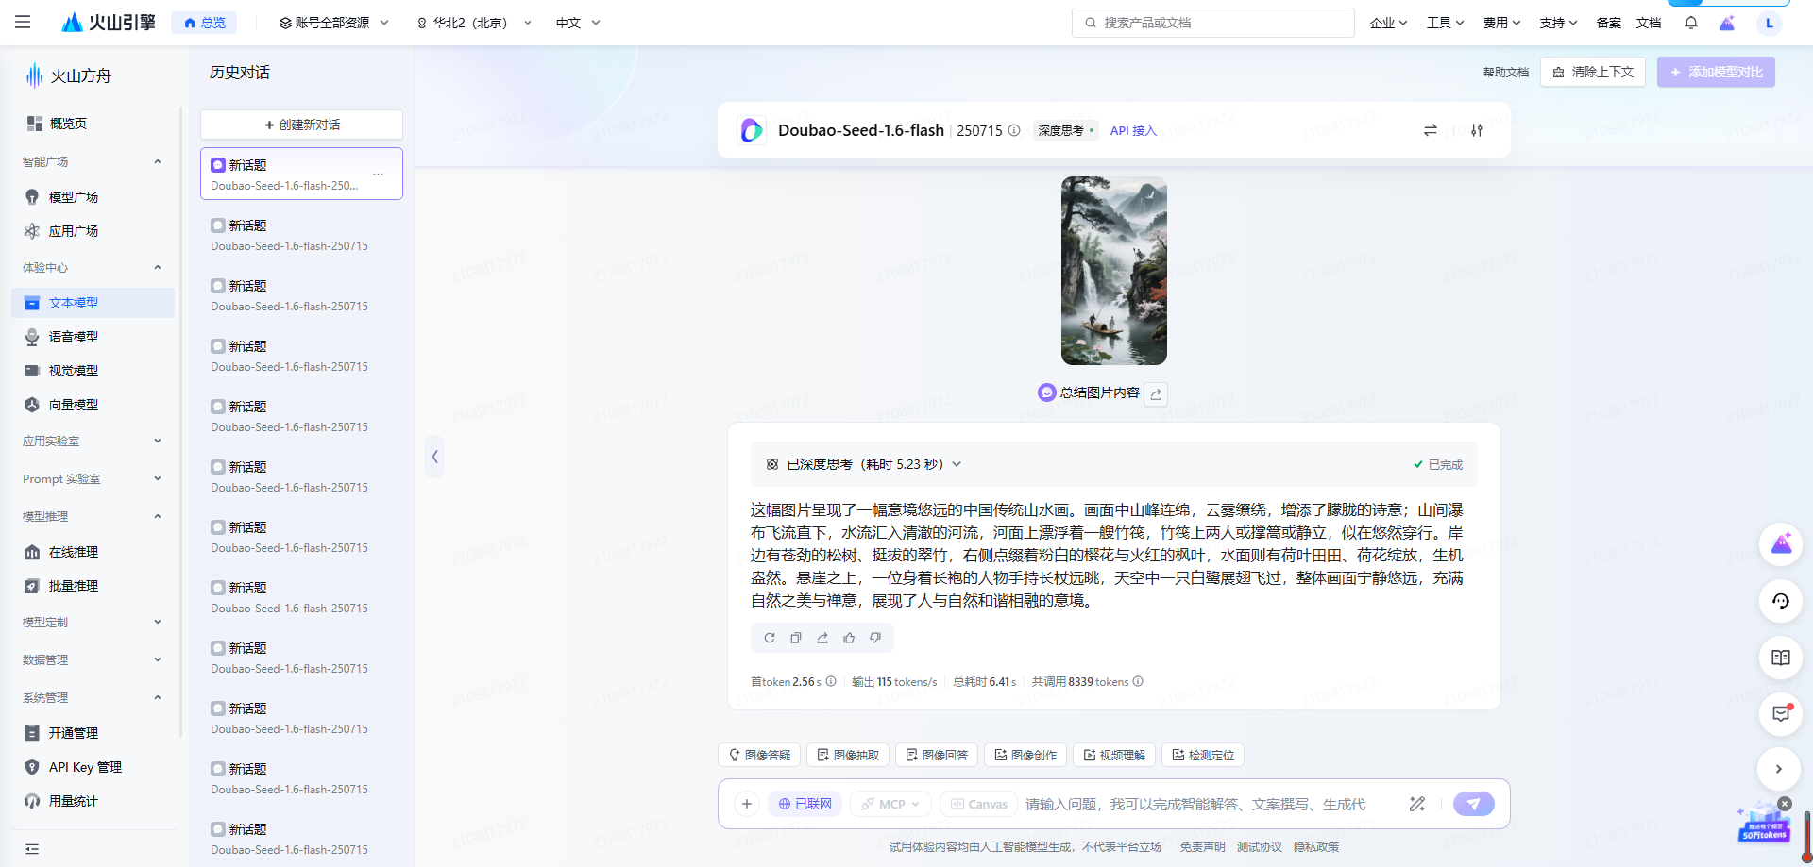This screenshot has width=1813, height=867.
Task: Click the top search box 搜索产品或文档
Action: point(1213,23)
